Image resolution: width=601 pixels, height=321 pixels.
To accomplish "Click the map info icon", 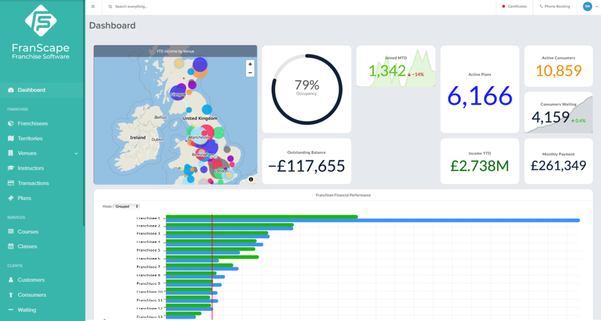I will 251,179.
